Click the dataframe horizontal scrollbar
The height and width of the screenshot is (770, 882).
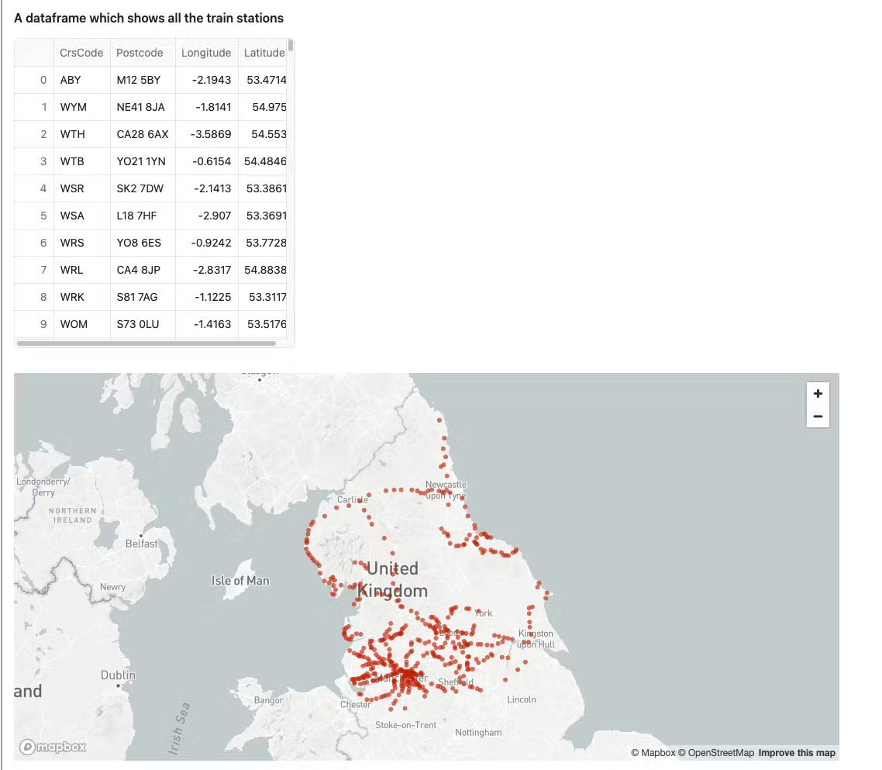146,343
